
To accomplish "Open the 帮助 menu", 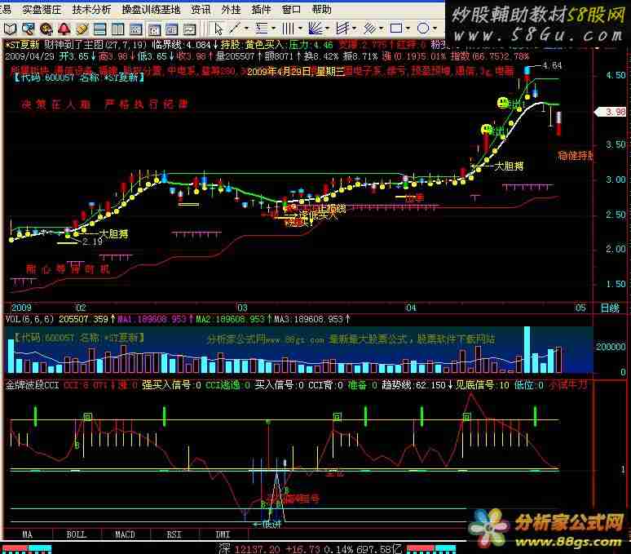I will (x=321, y=9).
